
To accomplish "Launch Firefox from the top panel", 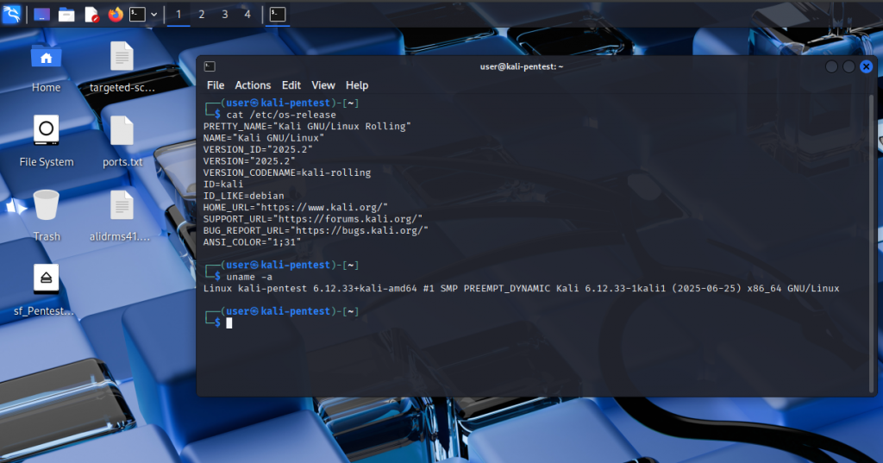I will click(x=116, y=15).
